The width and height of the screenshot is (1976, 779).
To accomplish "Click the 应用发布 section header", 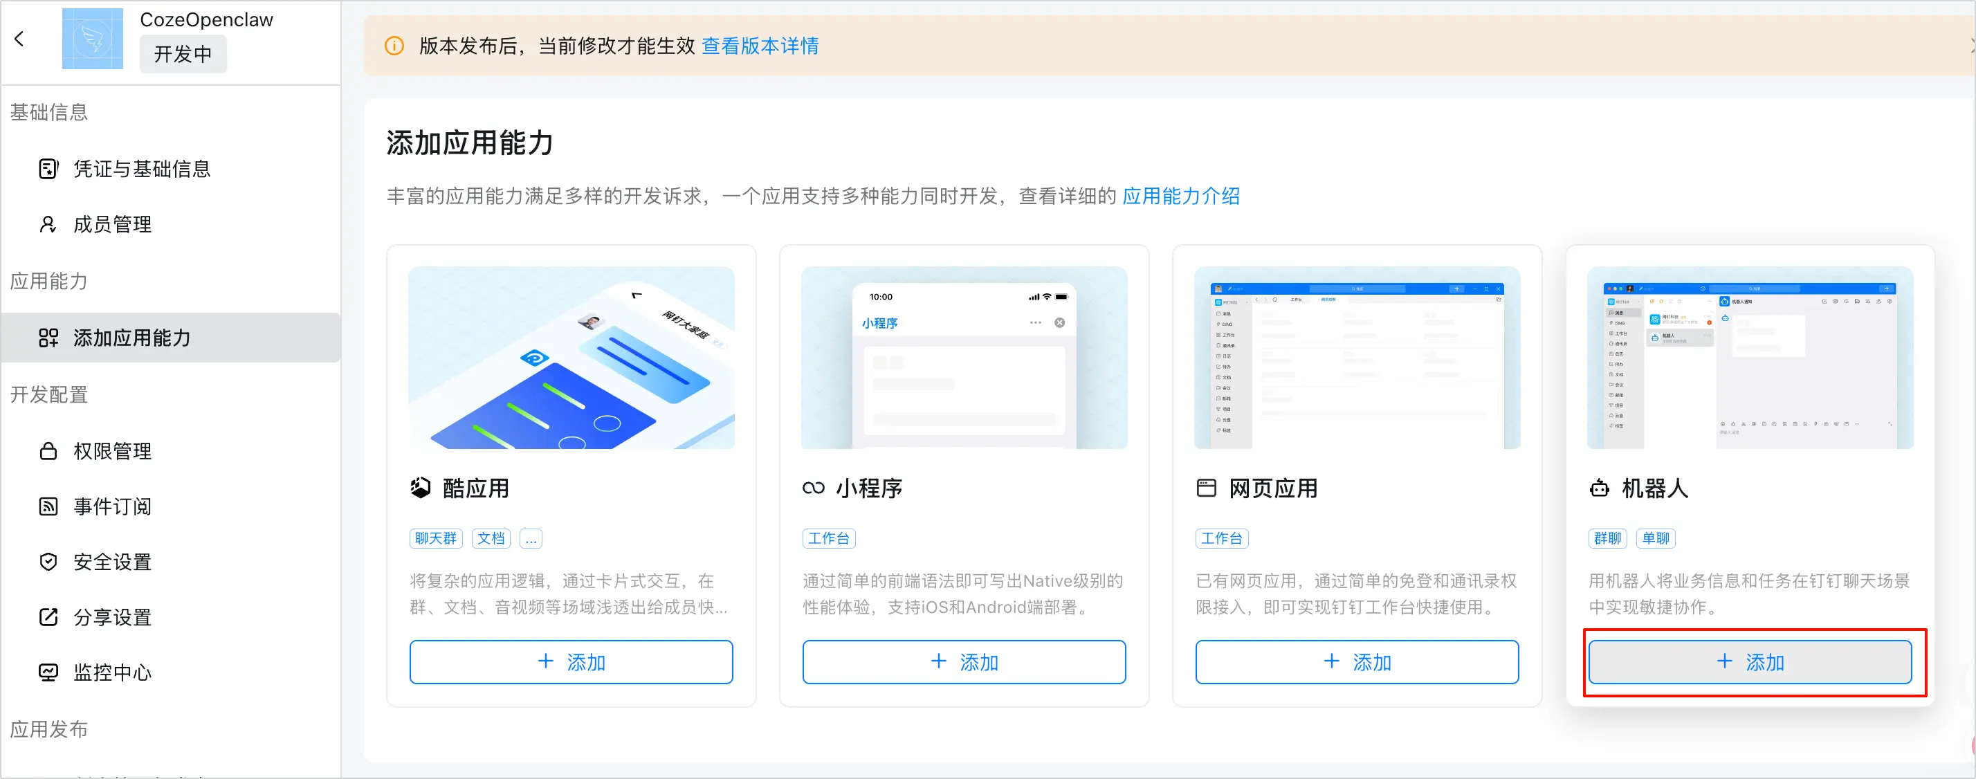I will pos(49,728).
